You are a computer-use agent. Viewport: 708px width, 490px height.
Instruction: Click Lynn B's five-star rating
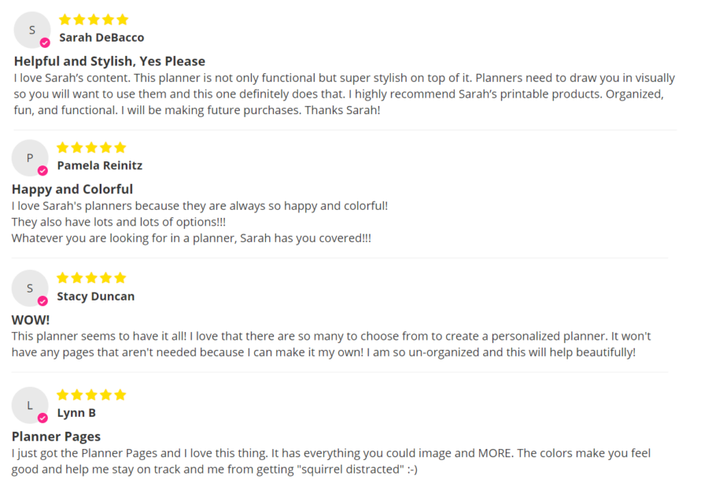tap(91, 395)
